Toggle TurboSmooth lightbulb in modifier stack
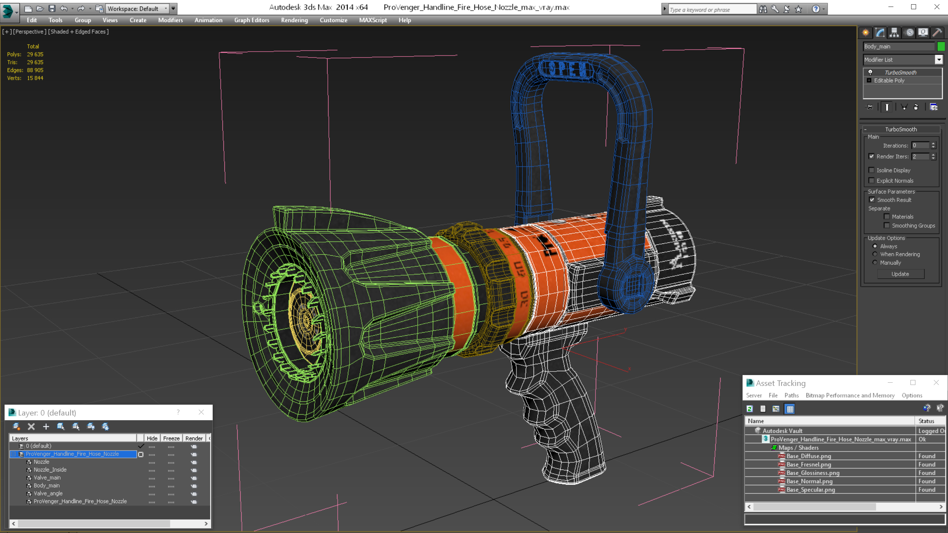 [870, 72]
